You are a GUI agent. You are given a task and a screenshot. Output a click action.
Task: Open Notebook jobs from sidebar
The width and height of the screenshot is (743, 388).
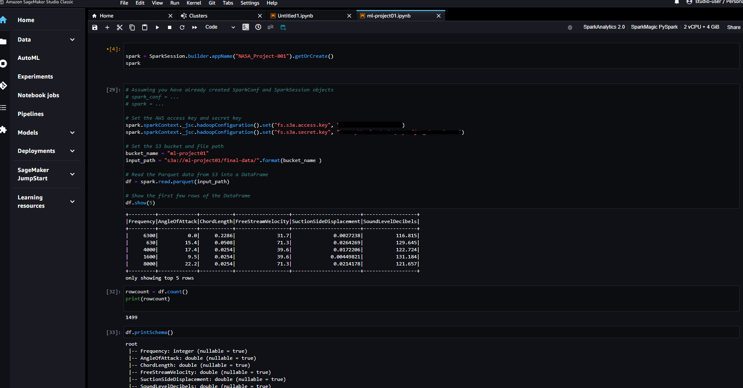click(x=38, y=95)
